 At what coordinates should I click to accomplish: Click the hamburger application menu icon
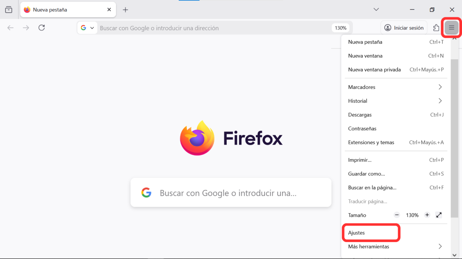[x=451, y=28]
